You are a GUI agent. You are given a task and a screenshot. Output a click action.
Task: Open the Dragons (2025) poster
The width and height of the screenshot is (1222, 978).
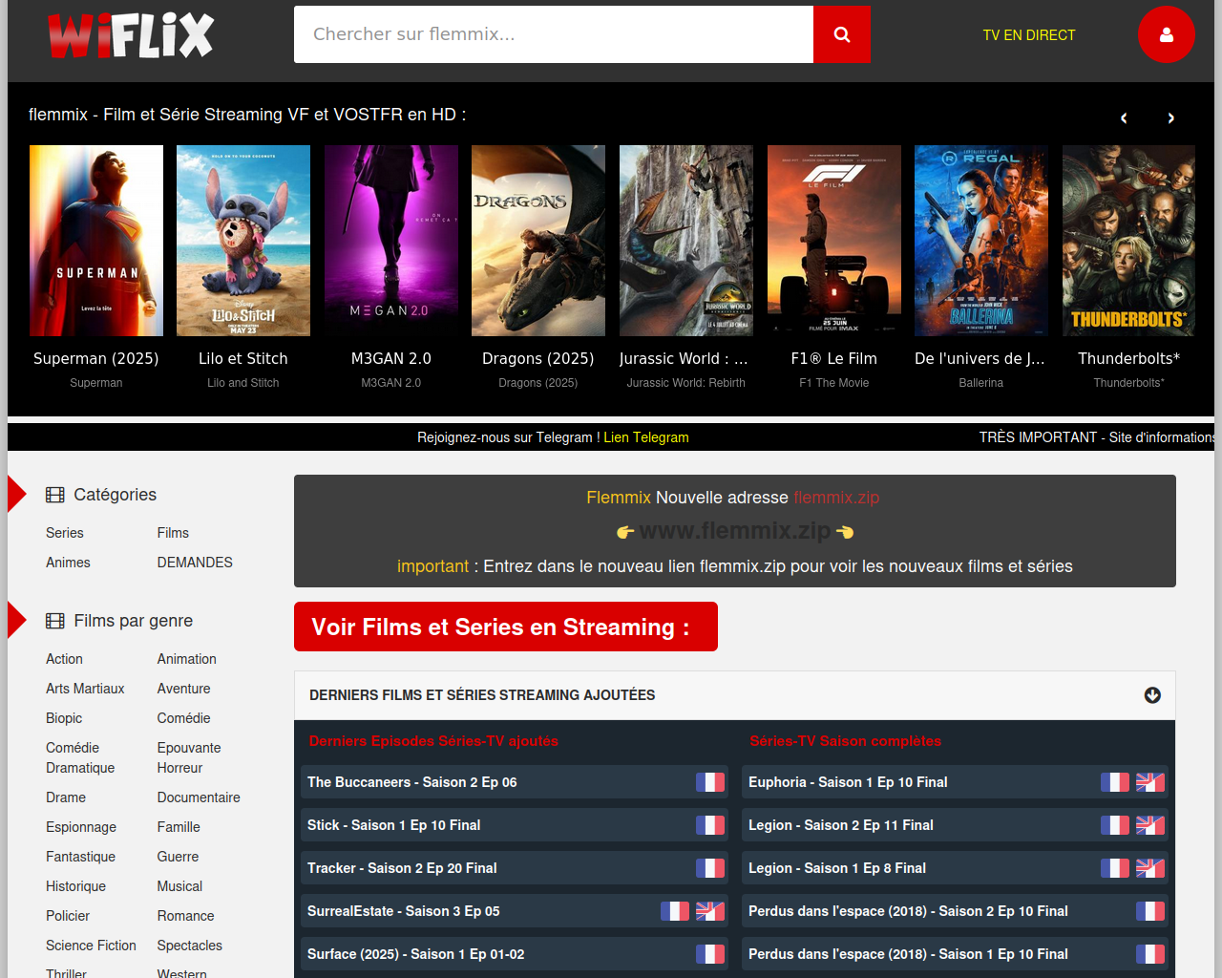(x=538, y=241)
